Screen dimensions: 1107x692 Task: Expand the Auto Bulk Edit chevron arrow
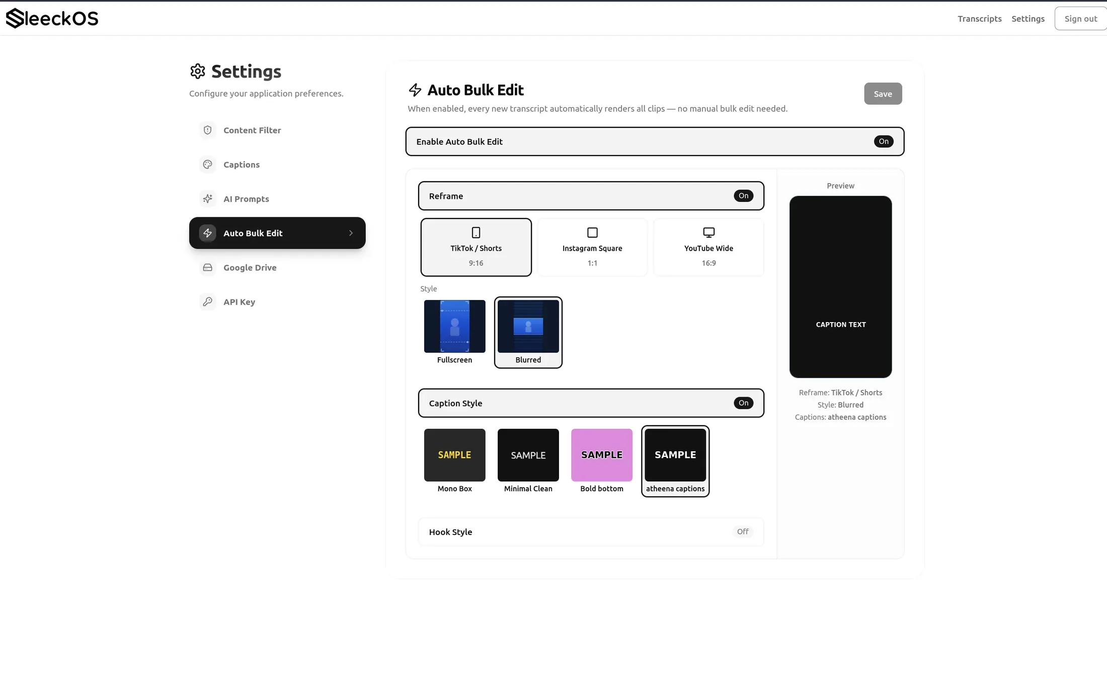[351, 233]
